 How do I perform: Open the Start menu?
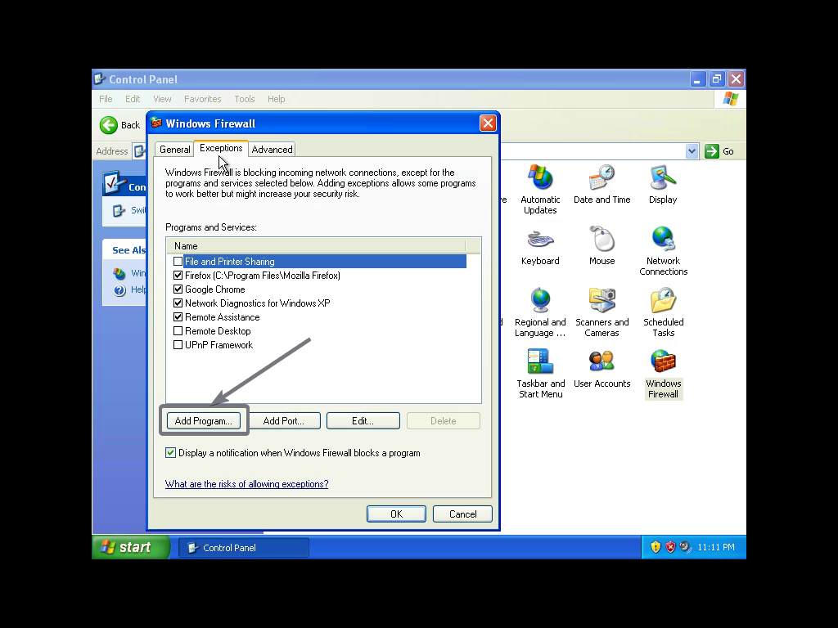(130, 547)
